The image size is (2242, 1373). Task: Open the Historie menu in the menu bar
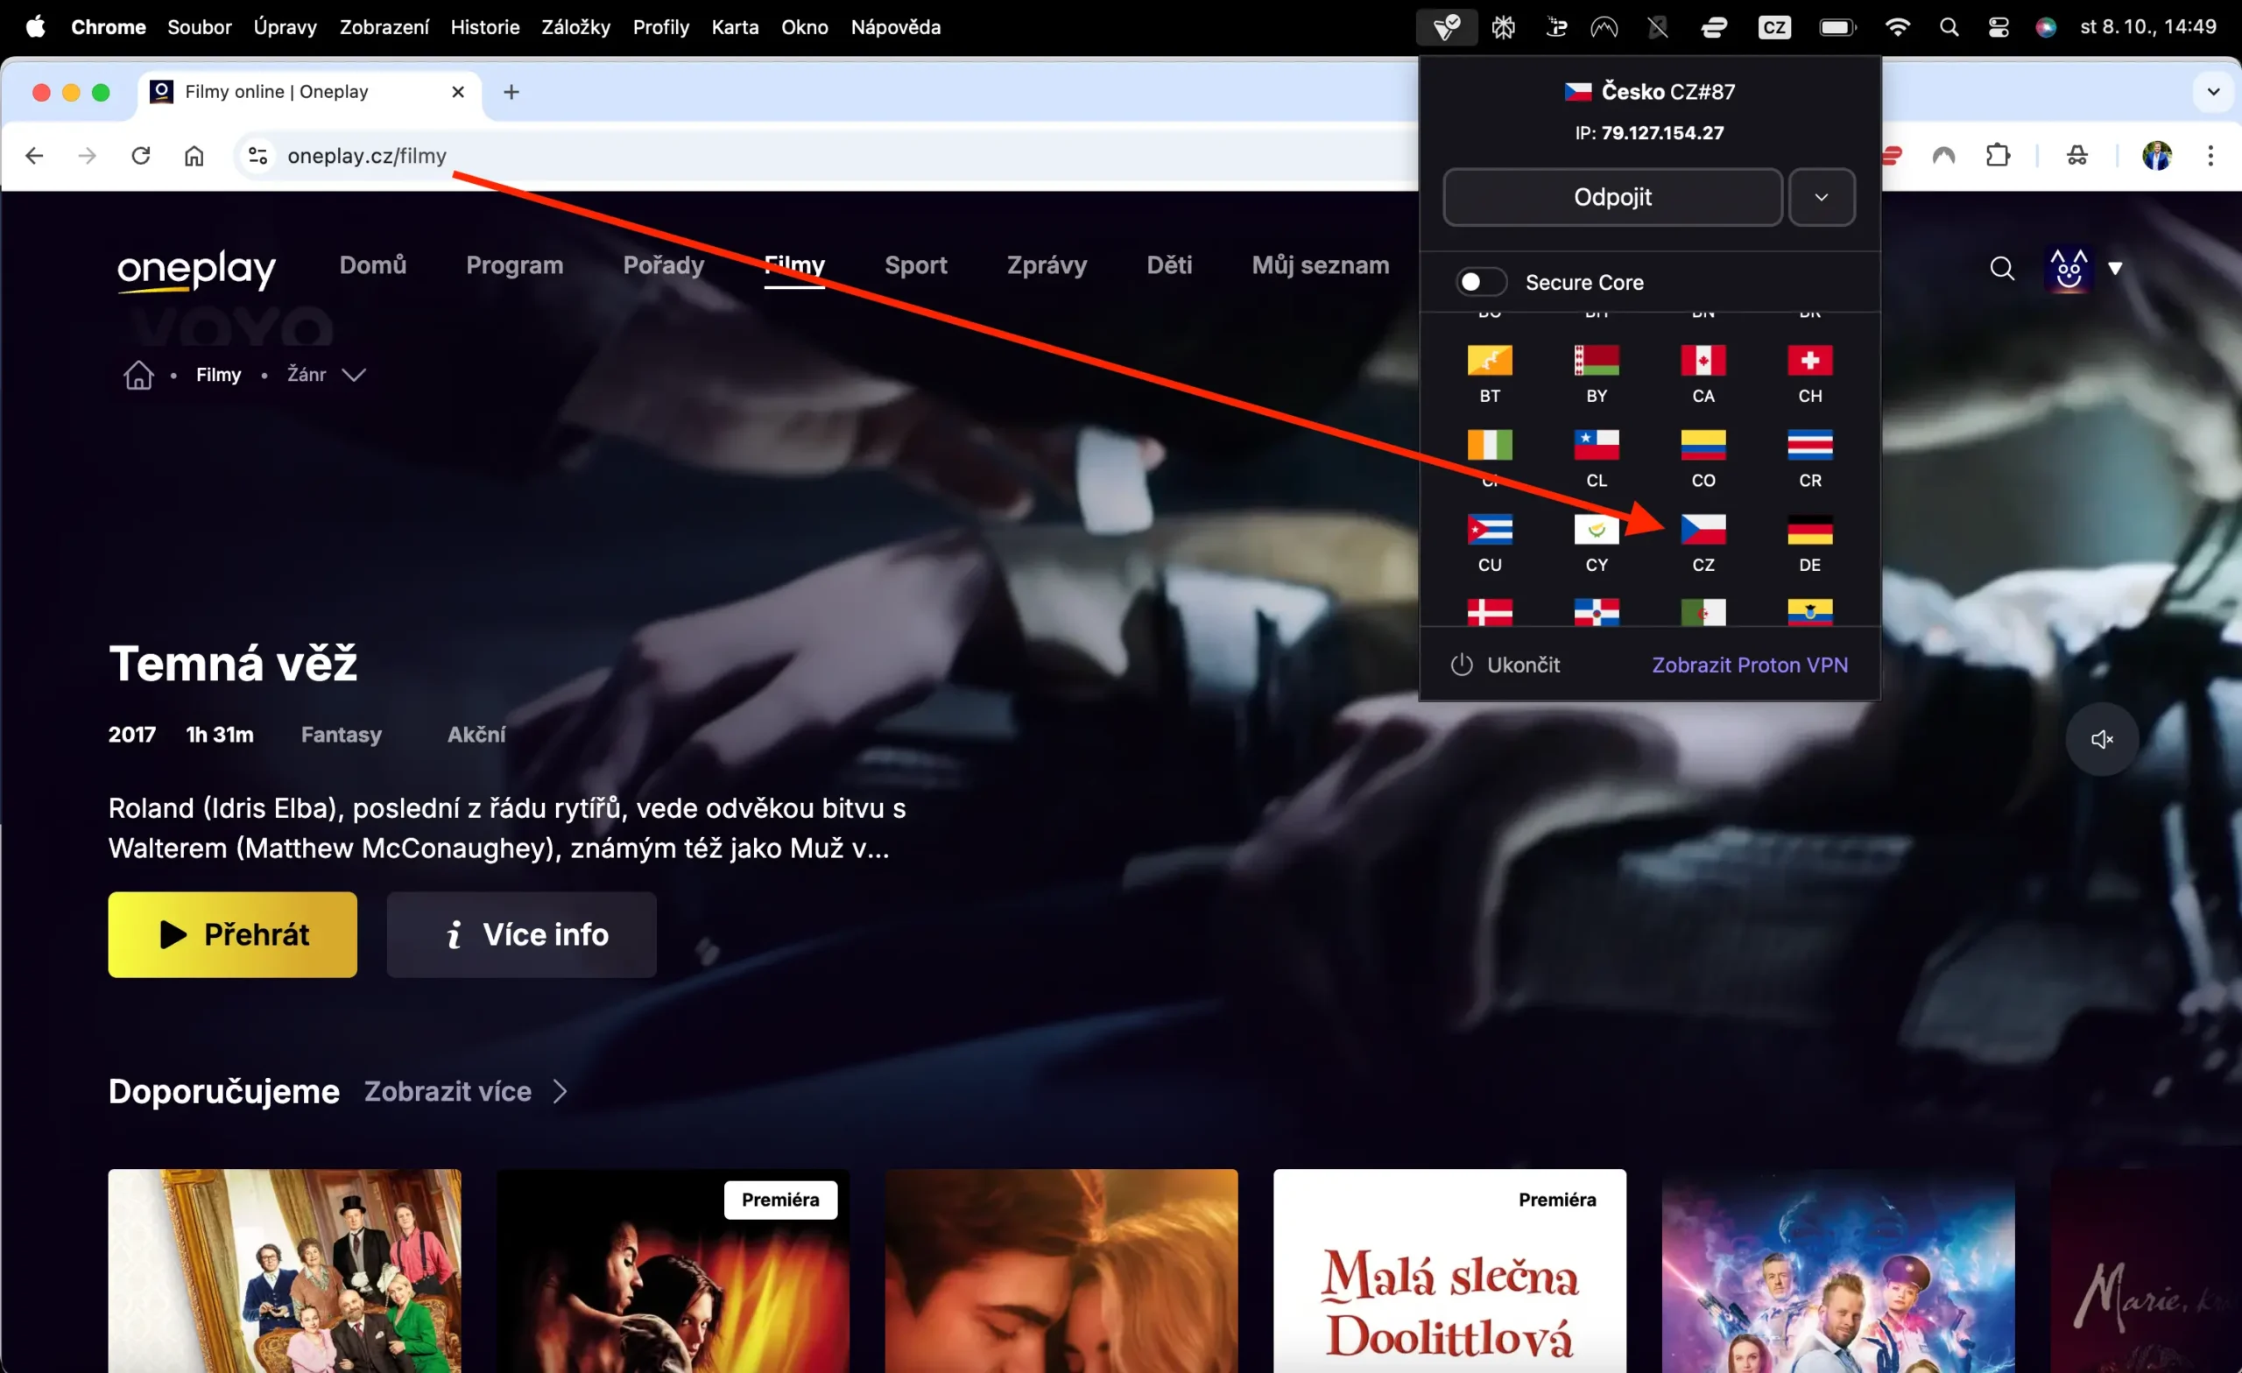[484, 26]
